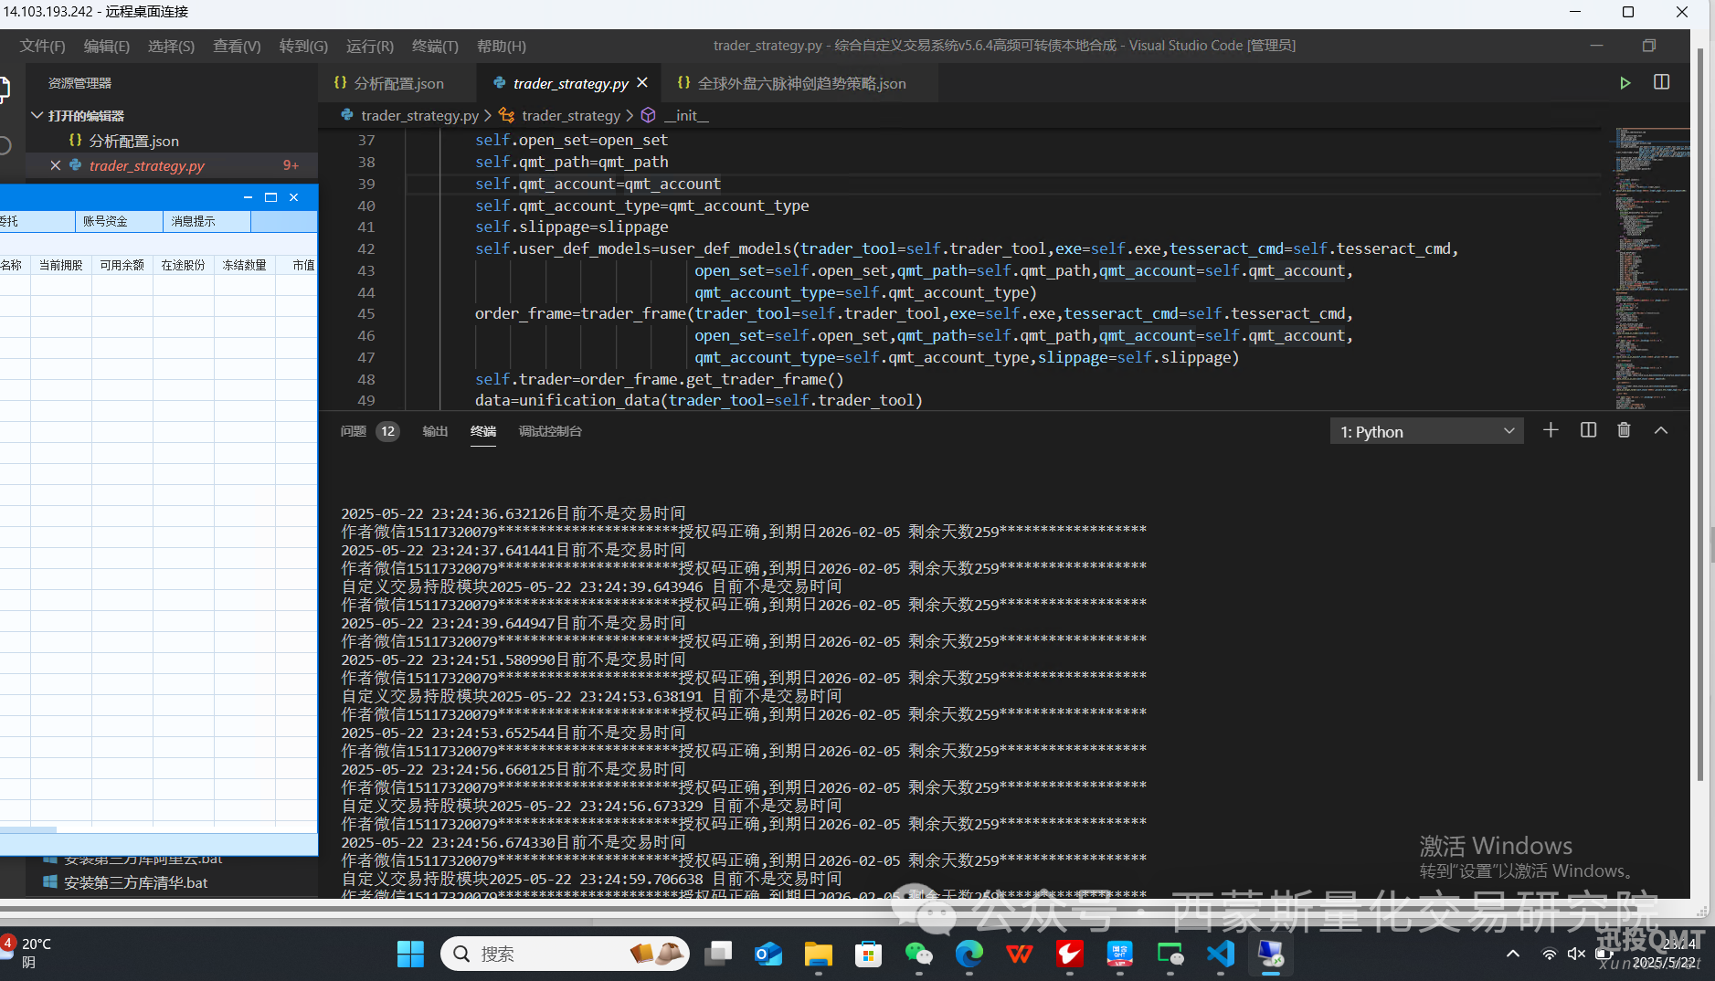Show hidden system tray icons
Screen dimensions: 1715x981
pos(1513,954)
